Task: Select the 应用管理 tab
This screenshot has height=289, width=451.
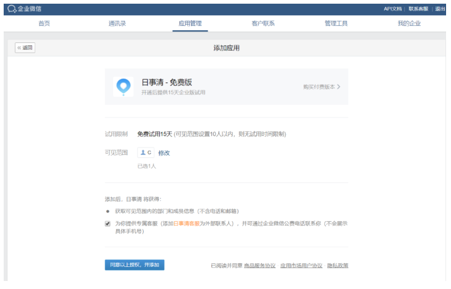Action: [190, 23]
